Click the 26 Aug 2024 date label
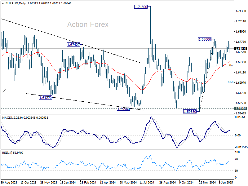 click(x=167, y=182)
